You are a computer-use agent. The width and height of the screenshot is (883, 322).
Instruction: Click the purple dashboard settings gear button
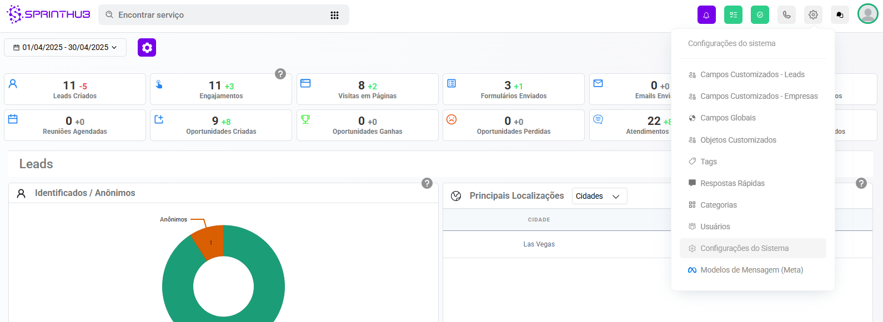coord(147,48)
